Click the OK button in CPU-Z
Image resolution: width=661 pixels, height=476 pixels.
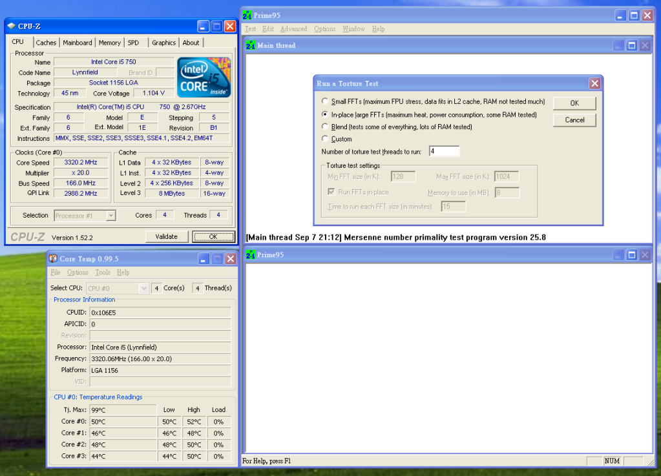[x=213, y=237]
